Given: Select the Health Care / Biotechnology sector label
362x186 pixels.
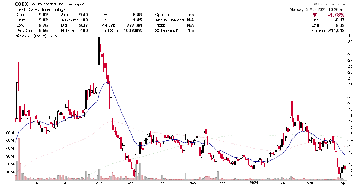Looking at the screenshot, I should (x=38, y=9).
